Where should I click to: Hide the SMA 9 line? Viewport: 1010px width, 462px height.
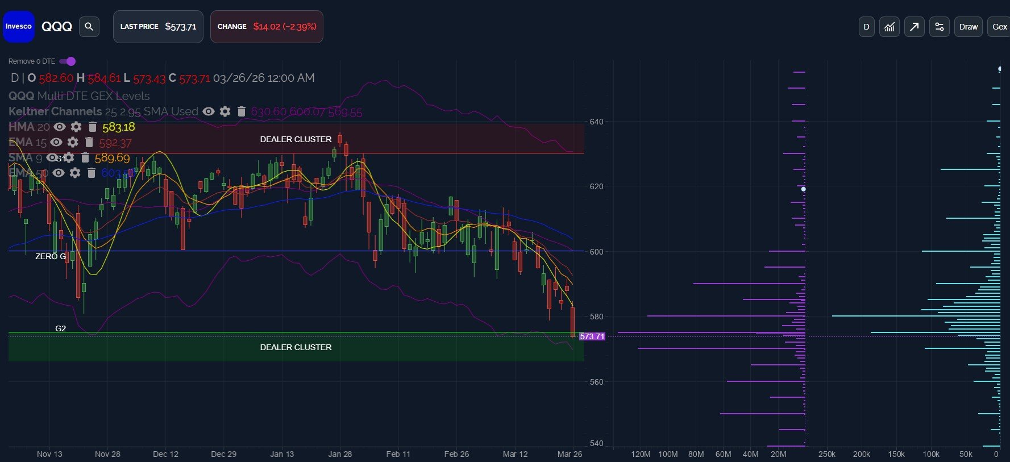point(52,157)
